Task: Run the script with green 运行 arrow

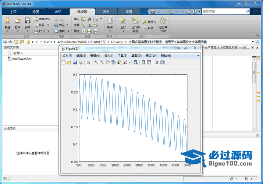Action: click(123, 21)
